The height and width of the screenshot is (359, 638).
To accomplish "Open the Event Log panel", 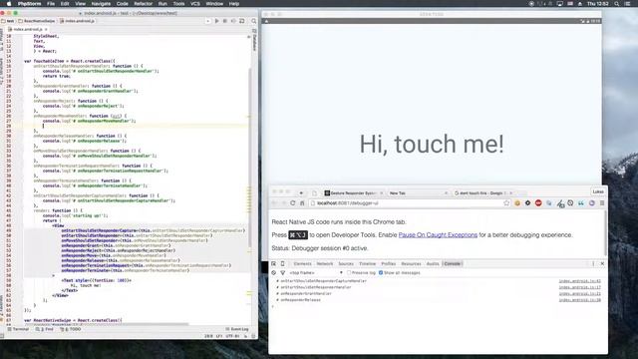I will 237,329.
